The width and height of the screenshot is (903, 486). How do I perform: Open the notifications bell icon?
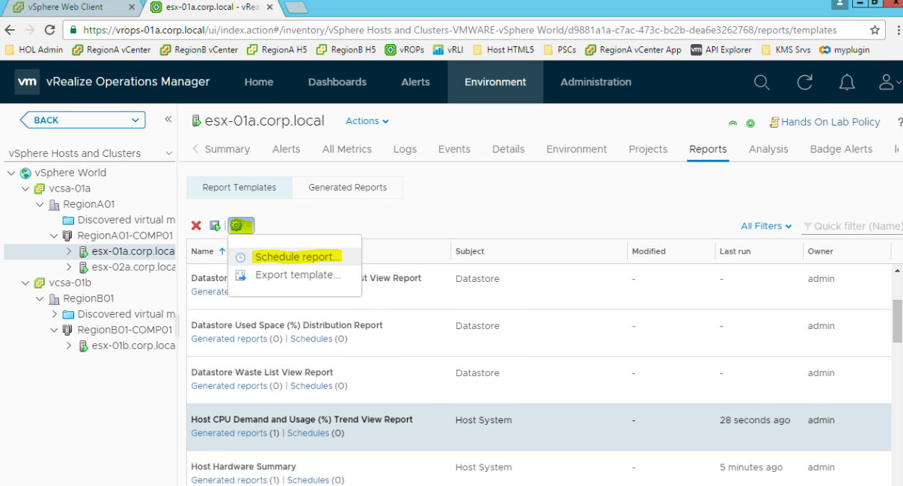pyautogui.click(x=847, y=82)
